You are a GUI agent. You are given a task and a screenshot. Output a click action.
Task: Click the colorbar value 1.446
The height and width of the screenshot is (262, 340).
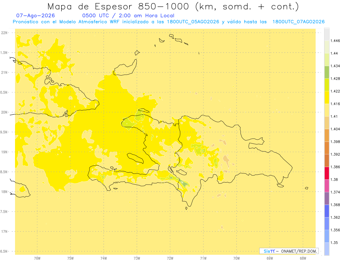(336, 41)
